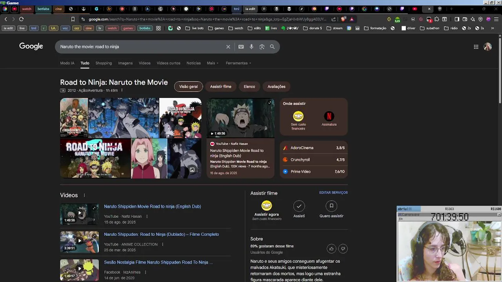Open the games bookmarks folder

tap(216, 28)
